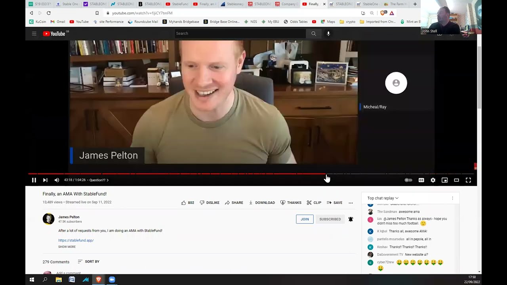Open the crypto bookmarks folder
The image size is (507, 285).
pos(347,22)
